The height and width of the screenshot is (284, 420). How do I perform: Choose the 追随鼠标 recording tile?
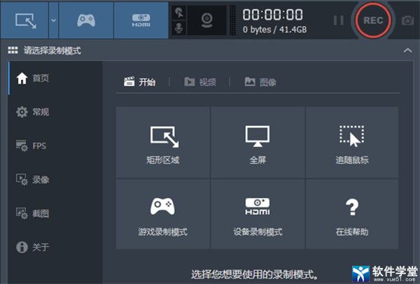click(351, 142)
